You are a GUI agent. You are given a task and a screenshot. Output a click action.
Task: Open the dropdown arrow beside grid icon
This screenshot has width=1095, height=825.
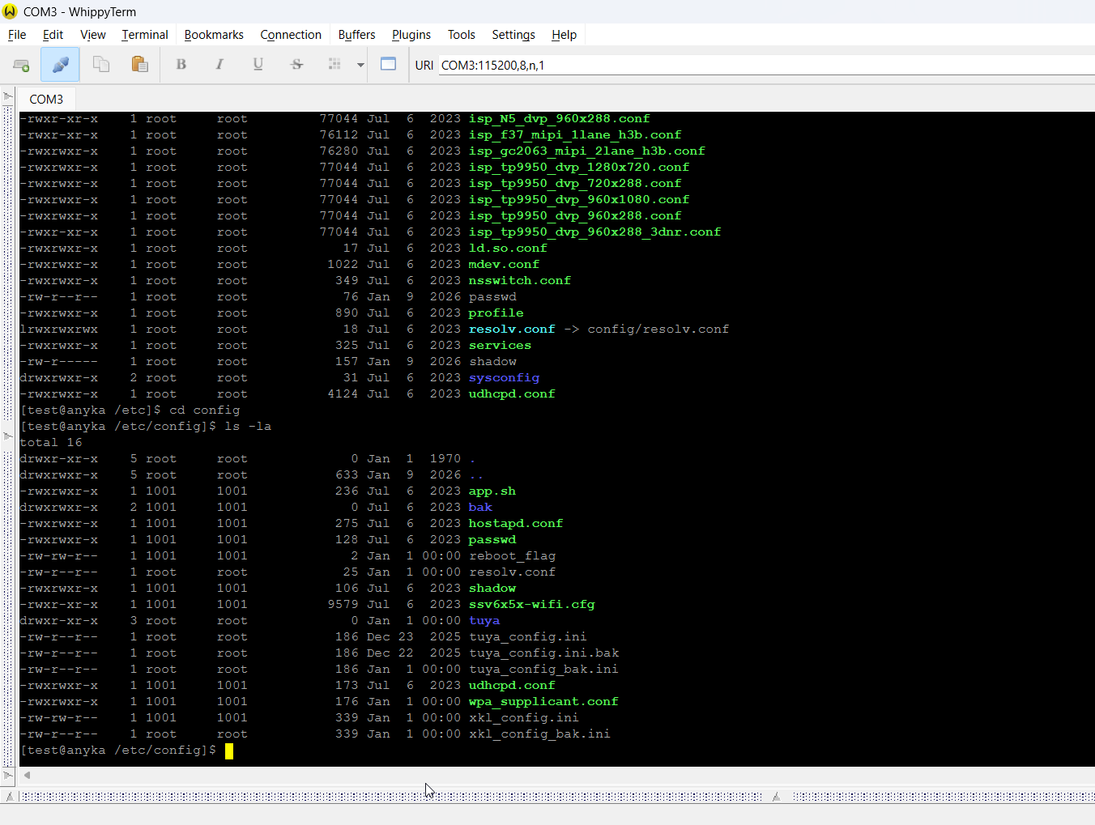coord(360,65)
